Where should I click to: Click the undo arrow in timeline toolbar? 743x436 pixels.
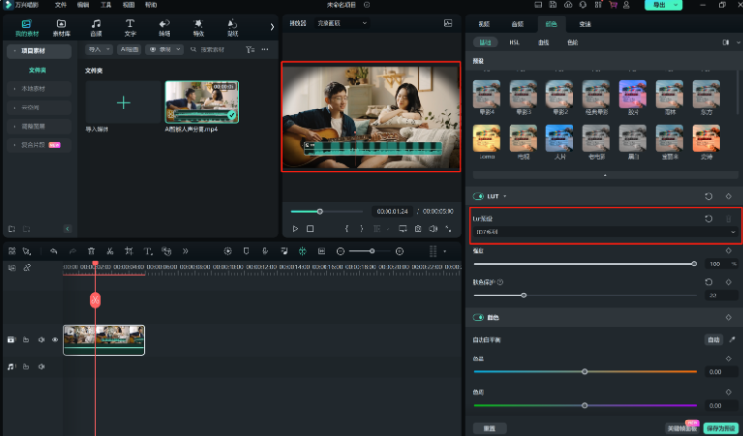[x=54, y=251]
